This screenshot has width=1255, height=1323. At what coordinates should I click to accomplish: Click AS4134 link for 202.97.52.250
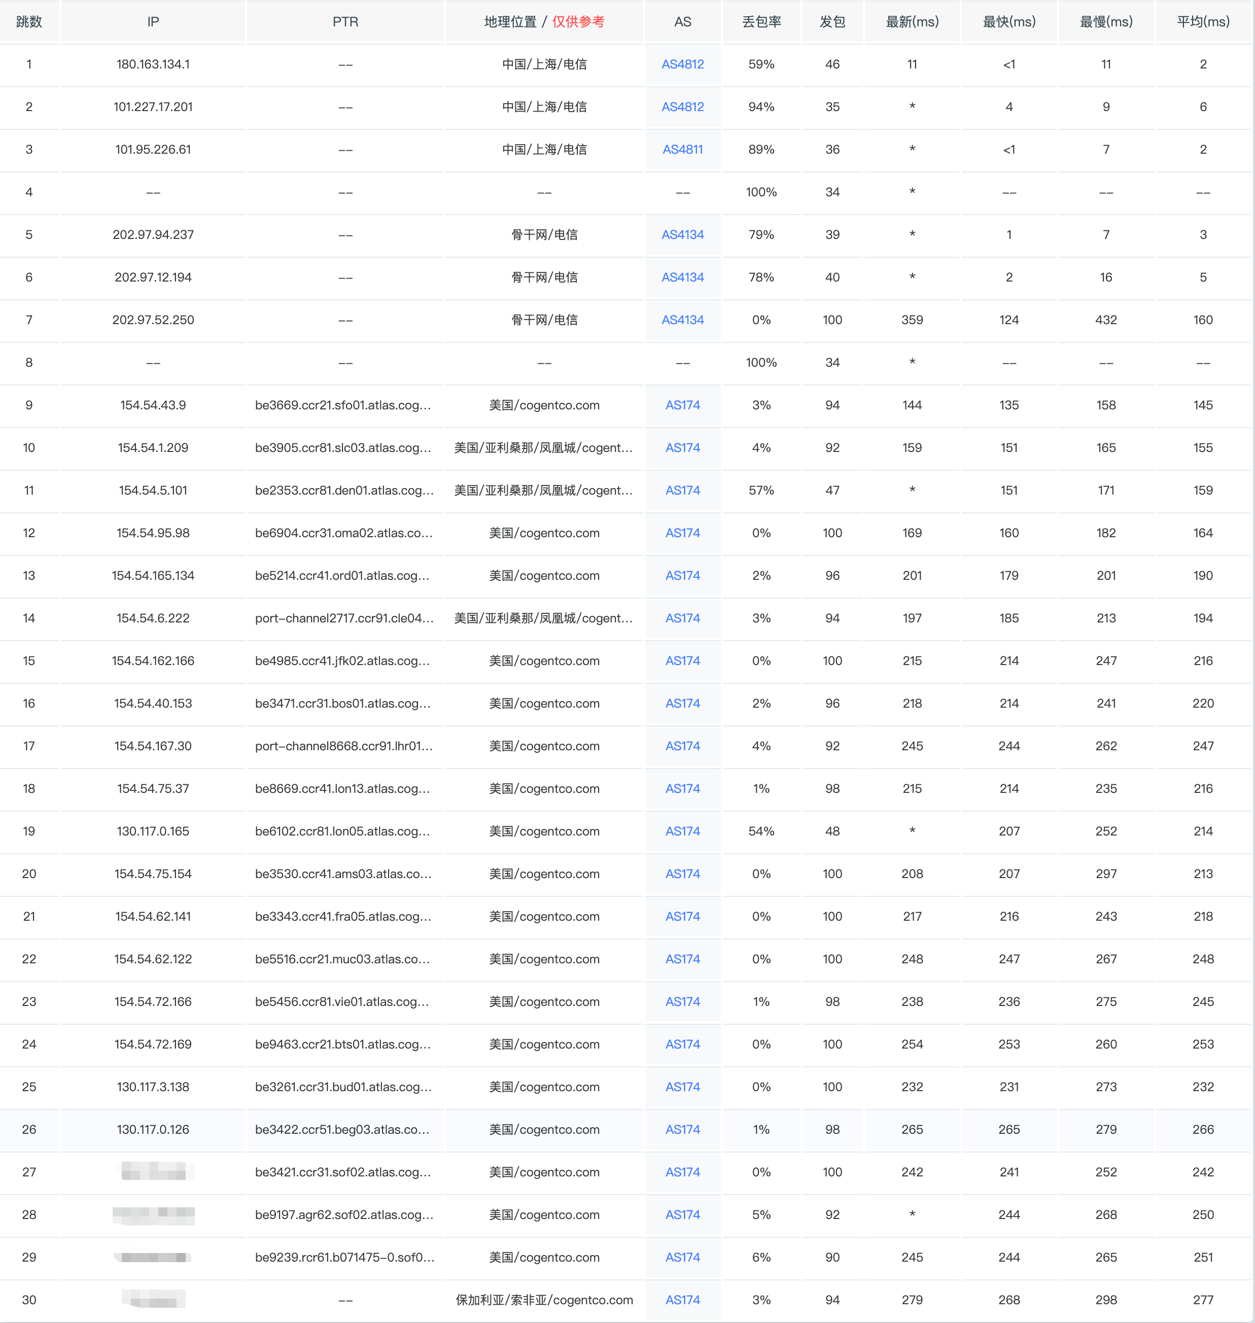point(682,320)
